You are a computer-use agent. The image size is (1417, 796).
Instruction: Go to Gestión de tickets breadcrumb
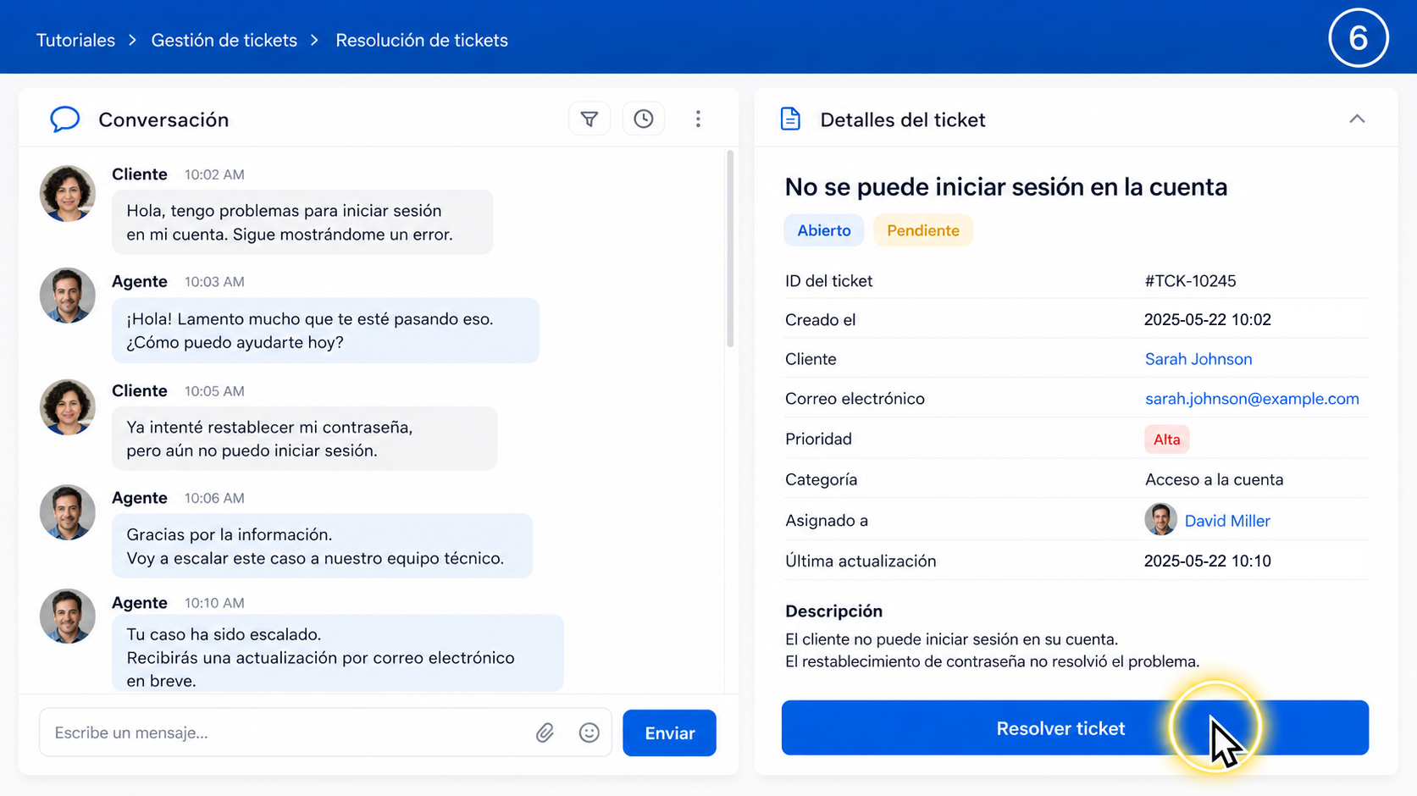224,41
